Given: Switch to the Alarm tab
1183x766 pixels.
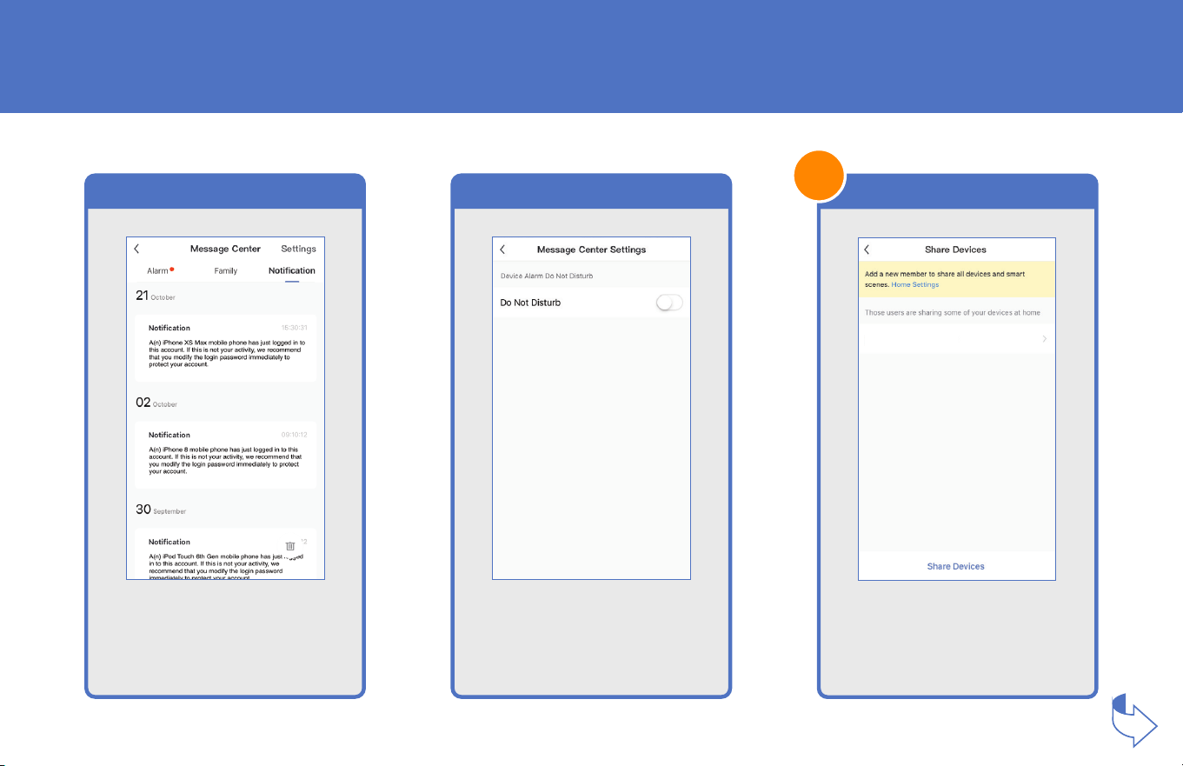Looking at the screenshot, I should pos(160,271).
